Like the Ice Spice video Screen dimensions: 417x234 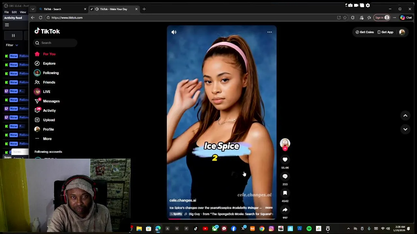coord(285,160)
